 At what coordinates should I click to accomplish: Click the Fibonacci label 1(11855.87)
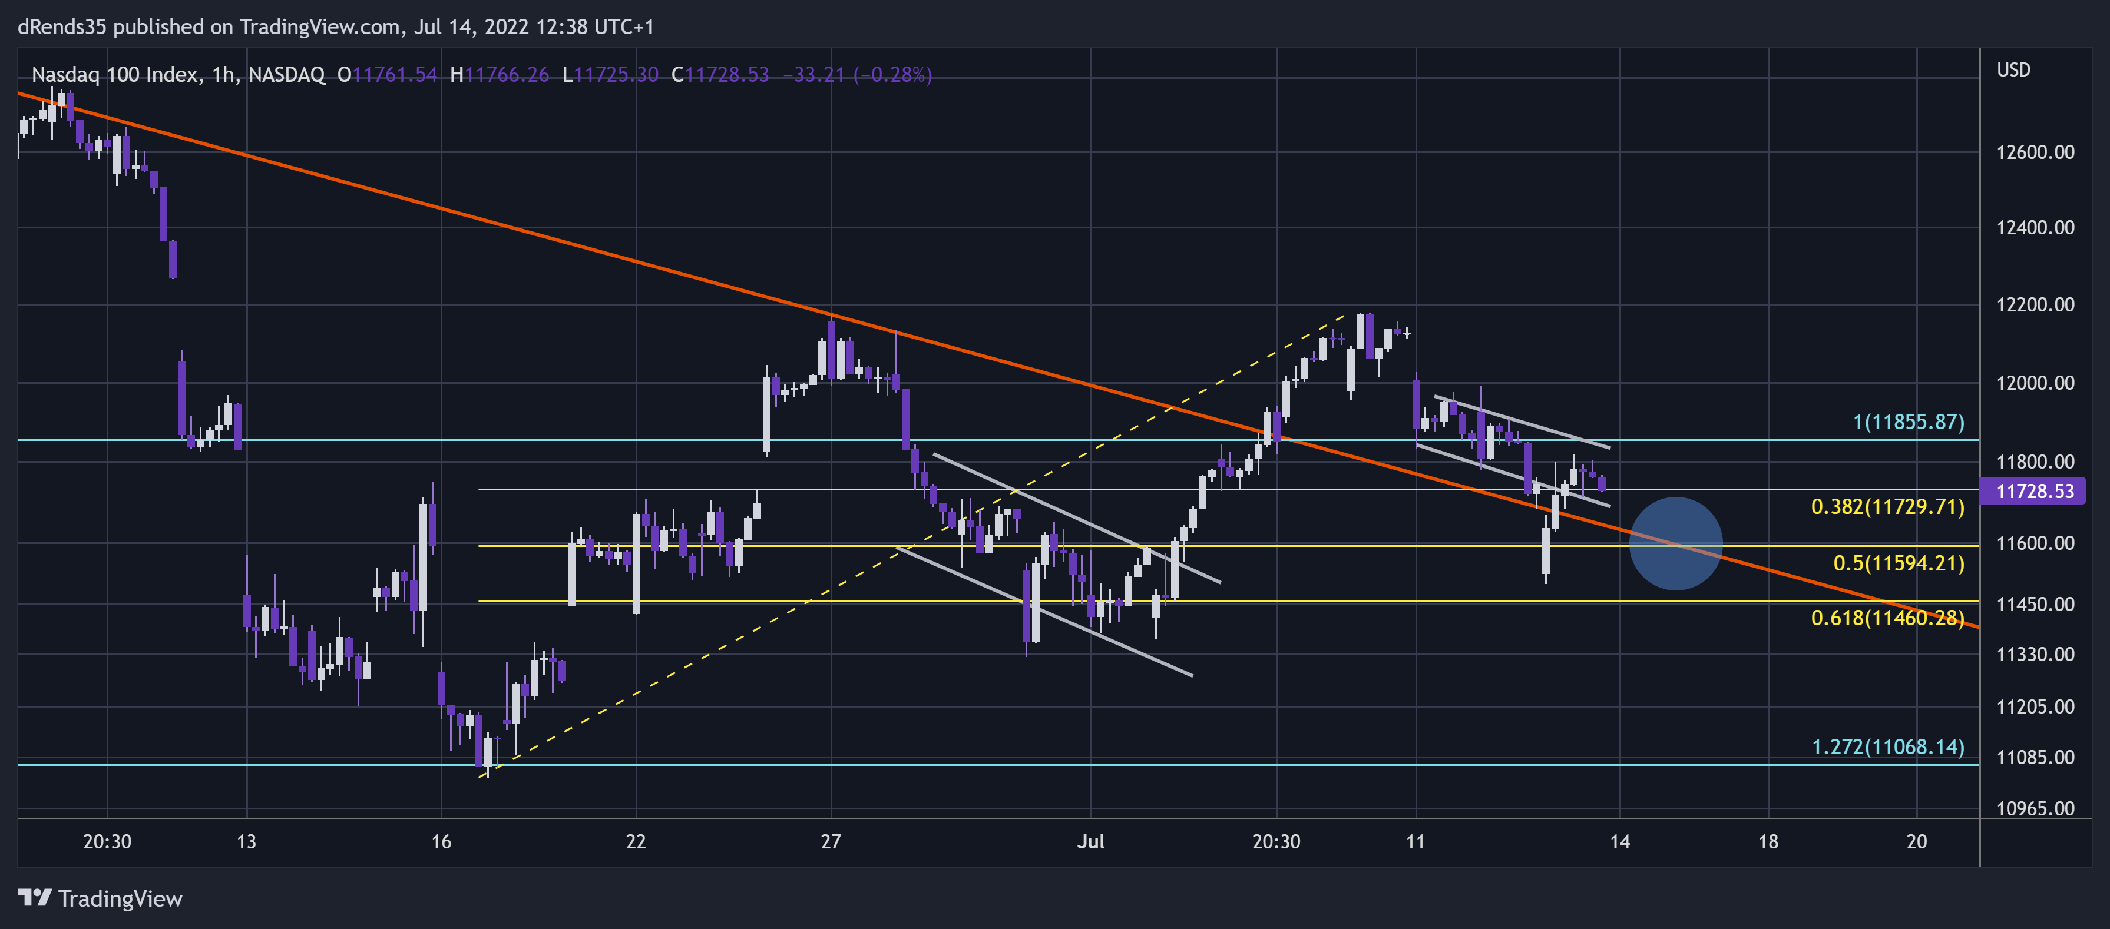pyautogui.click(x=1909, y=422)
